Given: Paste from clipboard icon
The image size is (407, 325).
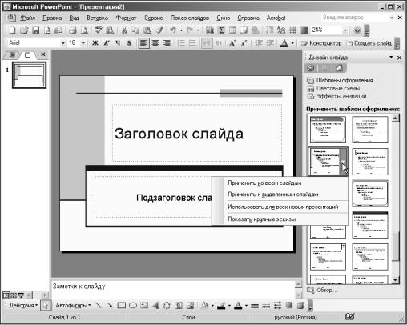Looking at the screenshot, I should [147, 30].
